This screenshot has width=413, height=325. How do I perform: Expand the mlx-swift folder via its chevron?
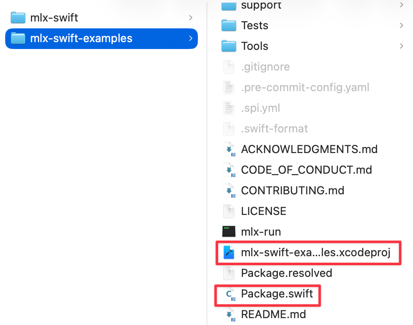pyautogui.click(x=191, y=18)
